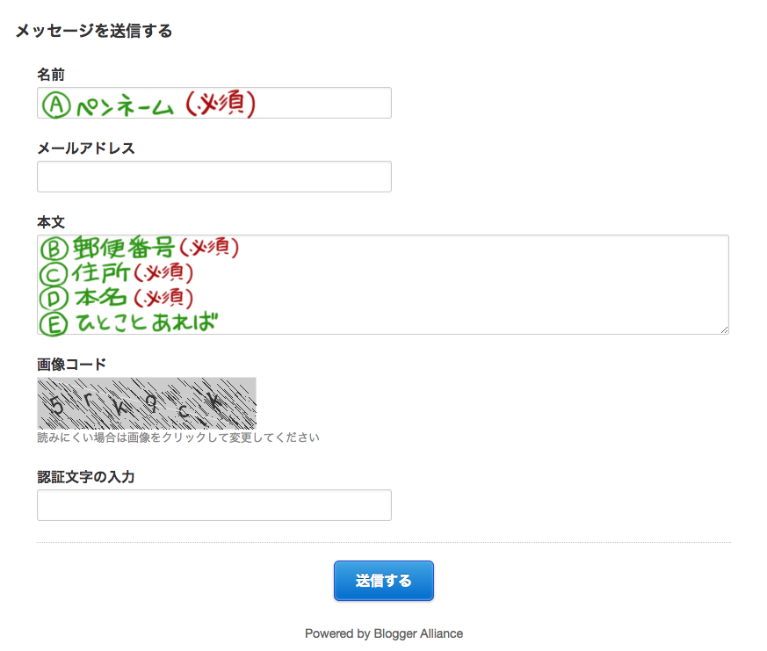Click the circled C marker beside 住所
Image resolution: width=767 pixels, height=651 pixels.
click(x=54, y=273)
